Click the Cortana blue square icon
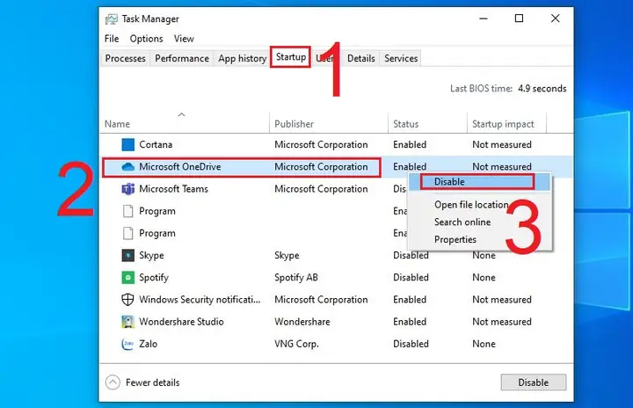Screen dimensions: 633x408 (128, 144)
